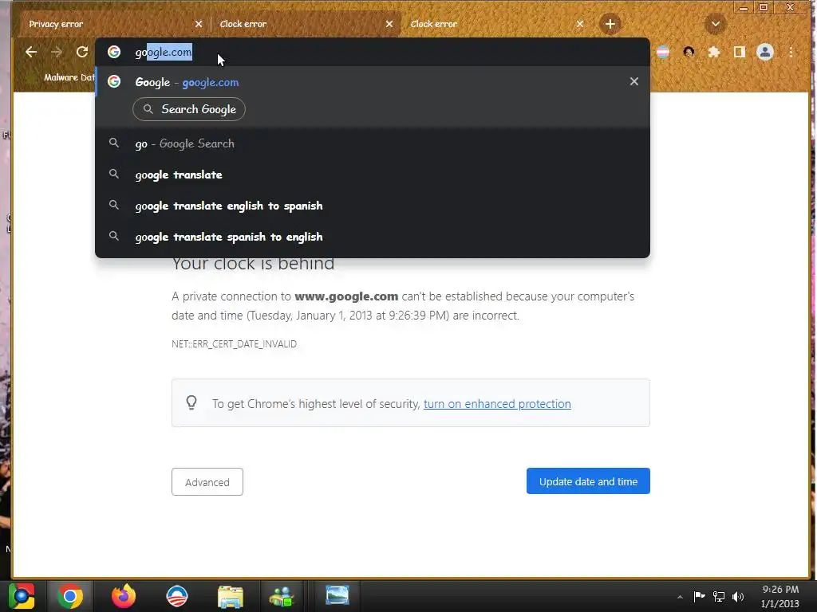Image resolution: width=817 pixels, height=612 pixels.
Task: Click the Action Center flag tray icon
Action: (699, 596)
